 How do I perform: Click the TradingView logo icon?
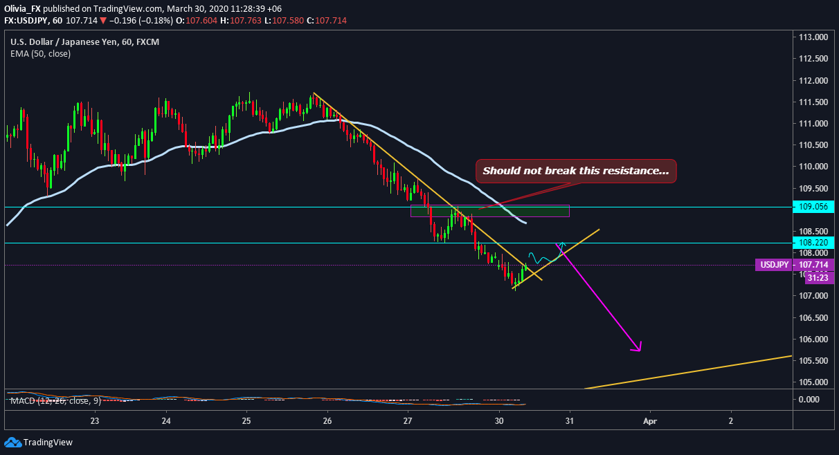pos(12,442)
